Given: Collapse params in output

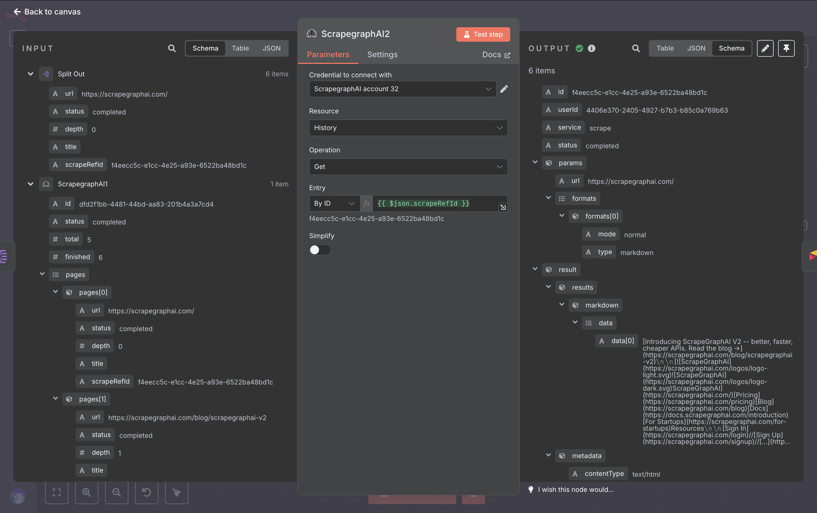Looking at the screenshot, I should tap(535, 162).
